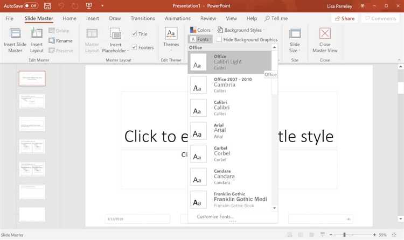Enable Hide Background Graphics checkbox

219,39
